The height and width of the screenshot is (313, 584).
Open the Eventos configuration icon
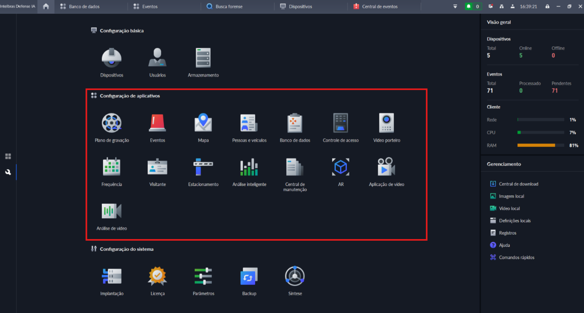157,123
